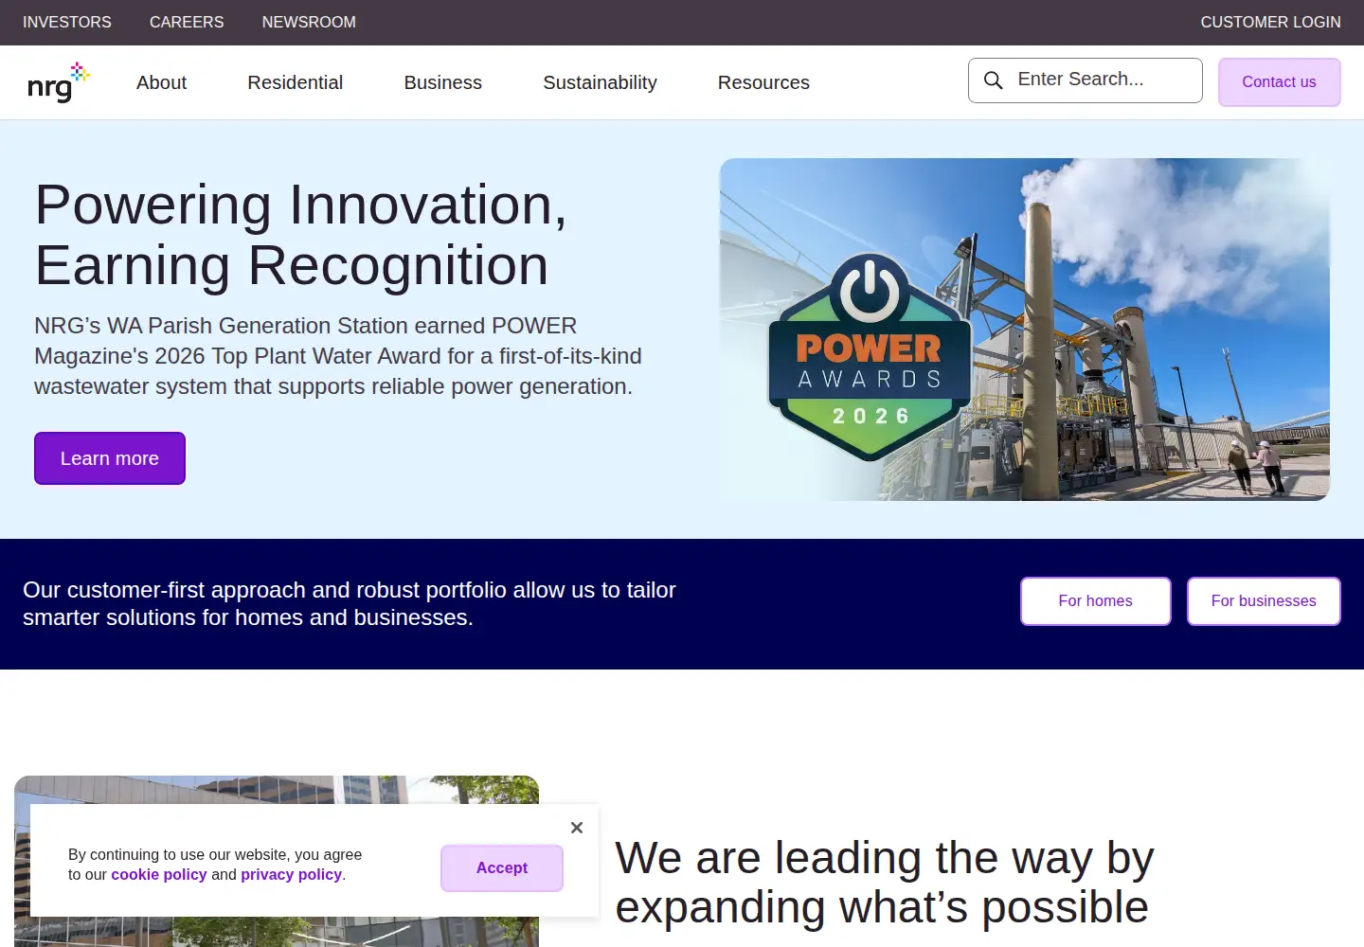Click the Learn more button
Image resolution: width=1364 pixels, height=947 pixels.
point(110,458)
